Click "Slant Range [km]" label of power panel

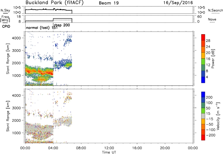click(x=8, y=59)
